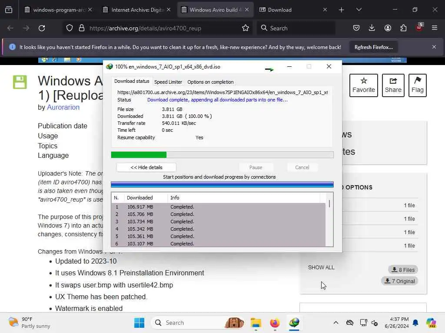The width and height of the screenshot is (445, 333).
Task: Save page to Pocket
Action: point(356,28)
